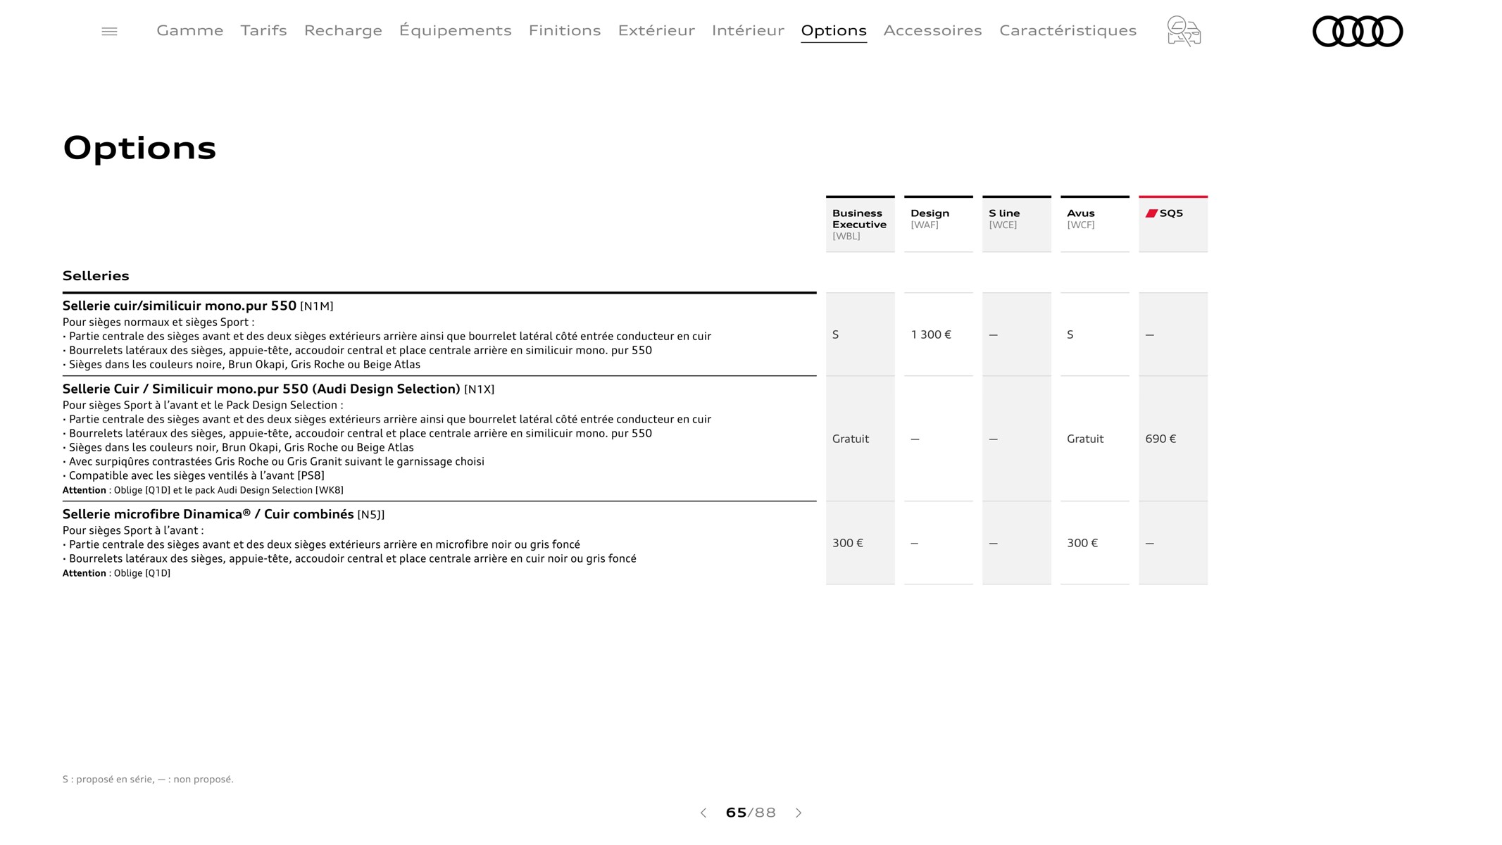Open the Caractéristiques tab
The width and height of the screenshot is (1502, 845).
pos(1068,30)
